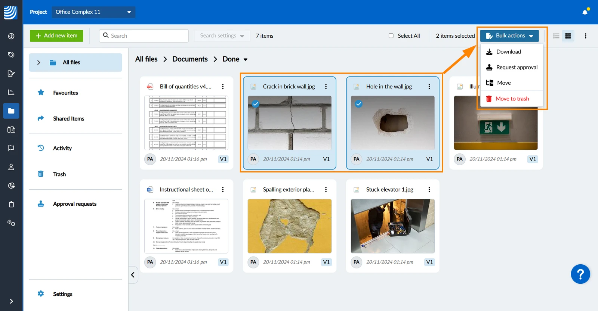
Task: Click the Add new item button
Action: [56, 36]
